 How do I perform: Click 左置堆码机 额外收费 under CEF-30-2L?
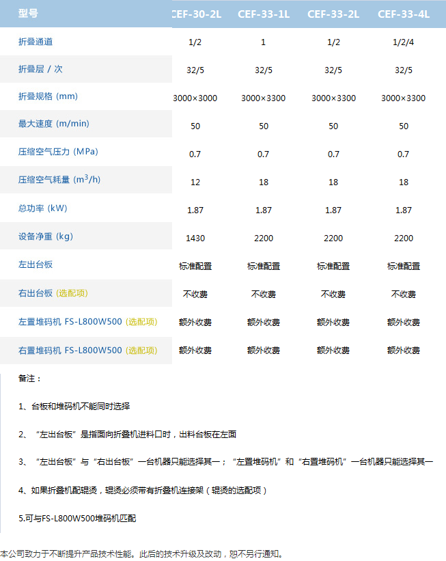click(195, 323)
